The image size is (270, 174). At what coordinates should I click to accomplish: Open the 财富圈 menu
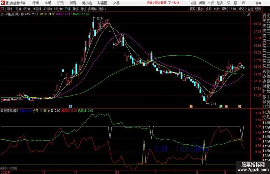[102, 3]
